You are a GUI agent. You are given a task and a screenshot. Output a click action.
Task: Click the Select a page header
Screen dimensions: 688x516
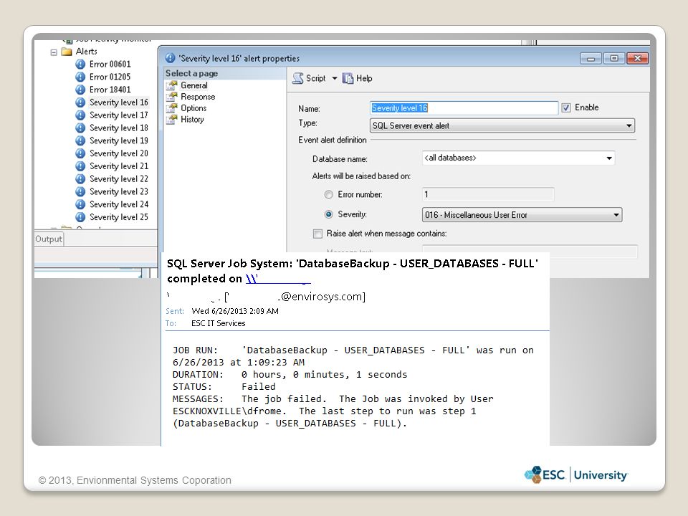pos(192,73)
